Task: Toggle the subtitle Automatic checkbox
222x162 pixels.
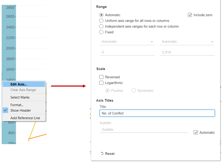Action: pos(196,132)
